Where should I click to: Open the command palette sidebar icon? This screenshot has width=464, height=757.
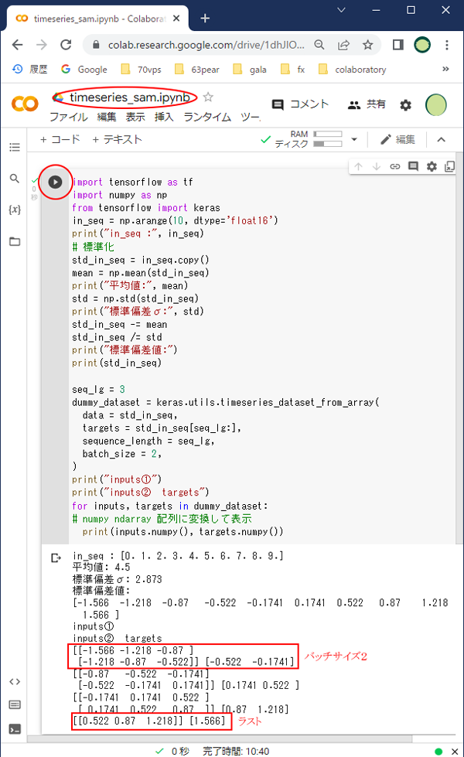(x=15, y=705)
